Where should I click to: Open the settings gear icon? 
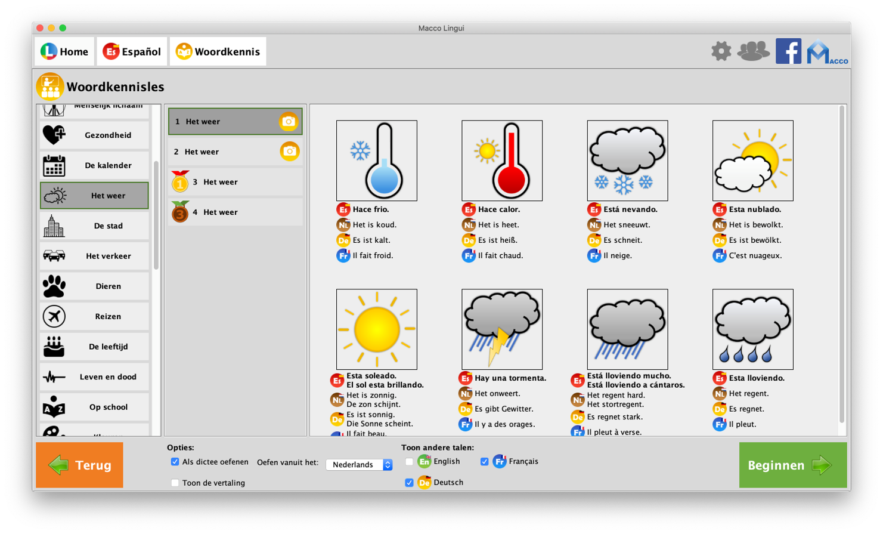[721, 51]
